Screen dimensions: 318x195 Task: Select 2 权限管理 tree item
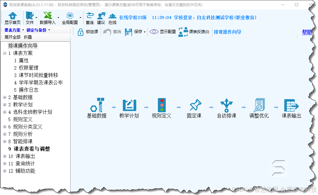click(26, 68)
